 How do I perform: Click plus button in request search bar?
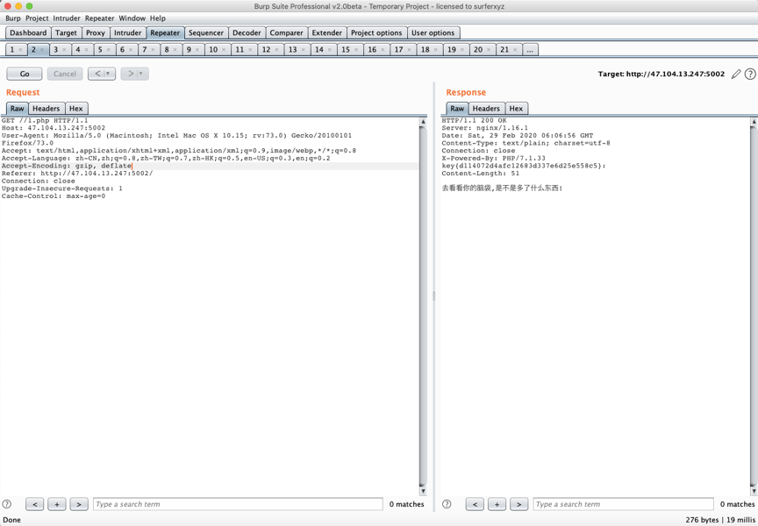(57, 504)
